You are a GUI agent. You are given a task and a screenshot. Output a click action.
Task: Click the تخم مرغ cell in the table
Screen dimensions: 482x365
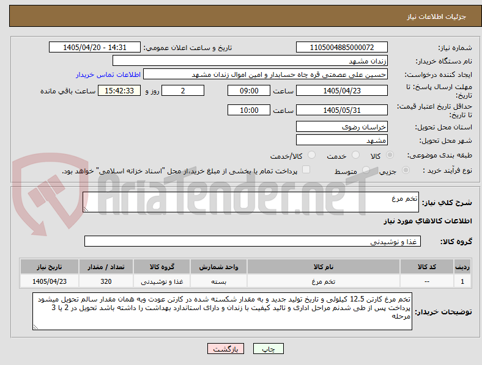click(324, 281)
